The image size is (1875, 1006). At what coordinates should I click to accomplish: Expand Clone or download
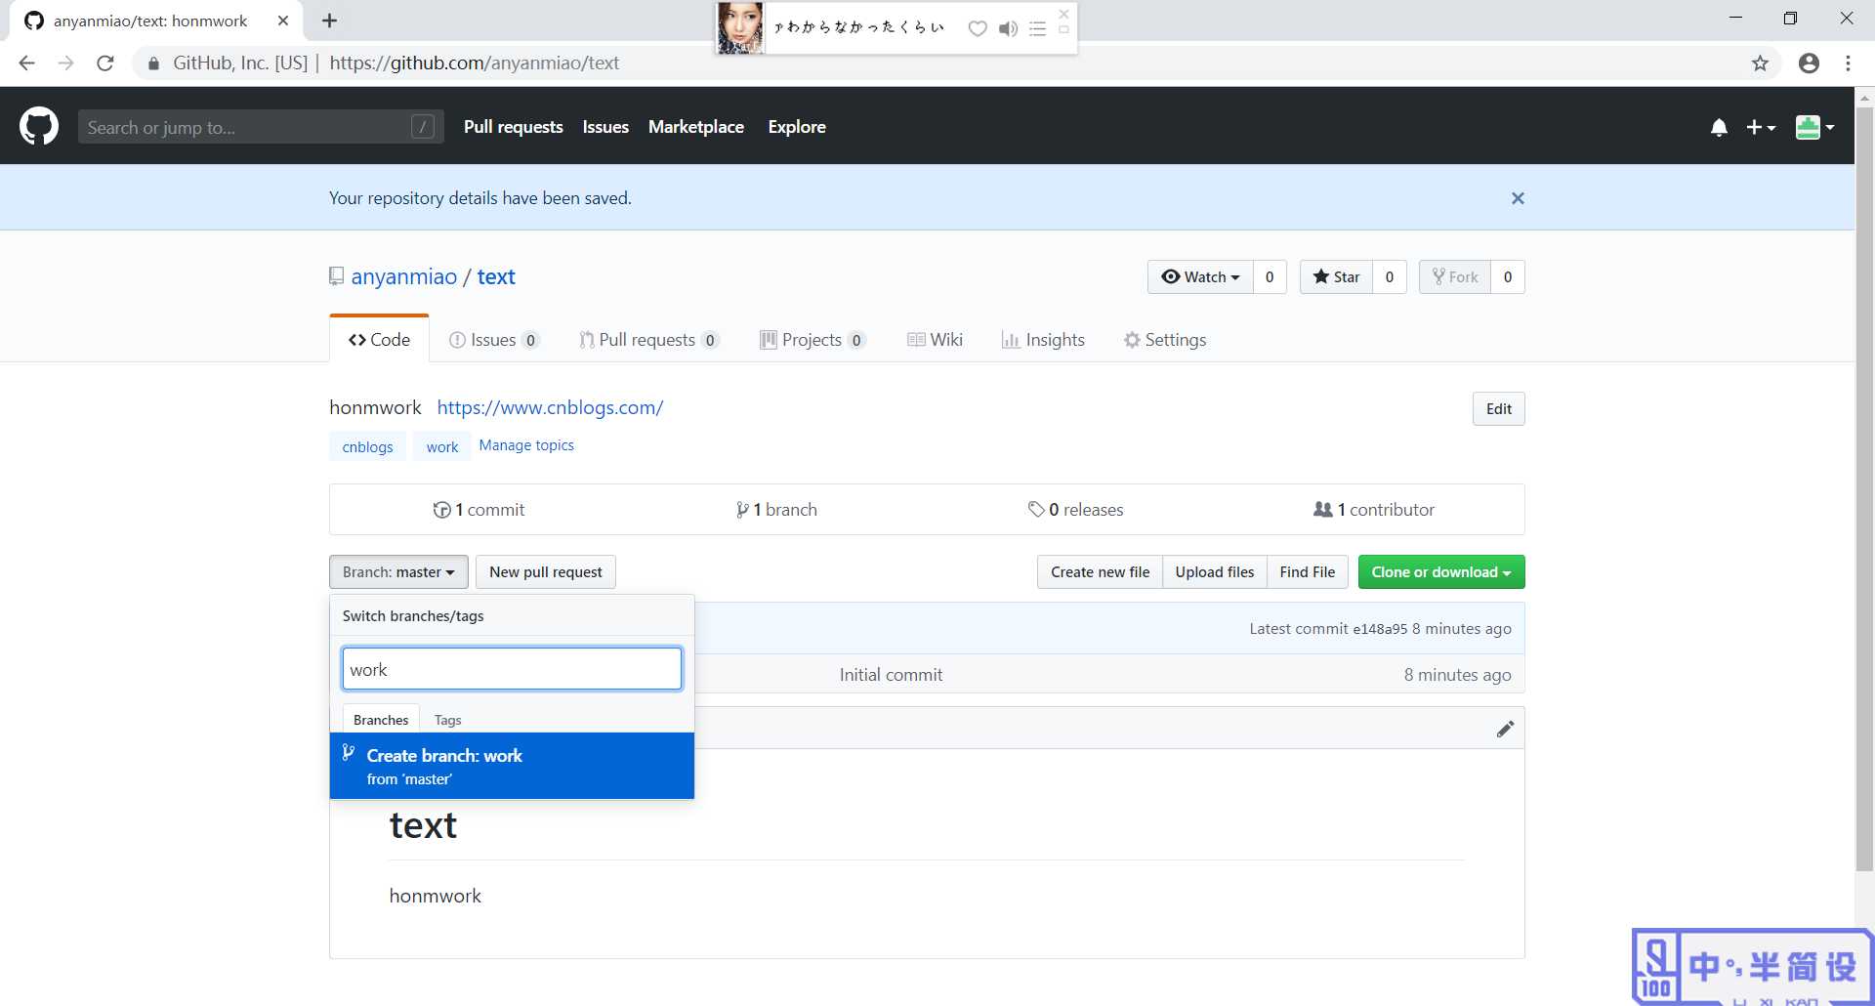1441,572
